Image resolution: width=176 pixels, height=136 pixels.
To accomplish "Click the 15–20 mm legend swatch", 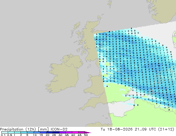I will [x=43, y=132].
